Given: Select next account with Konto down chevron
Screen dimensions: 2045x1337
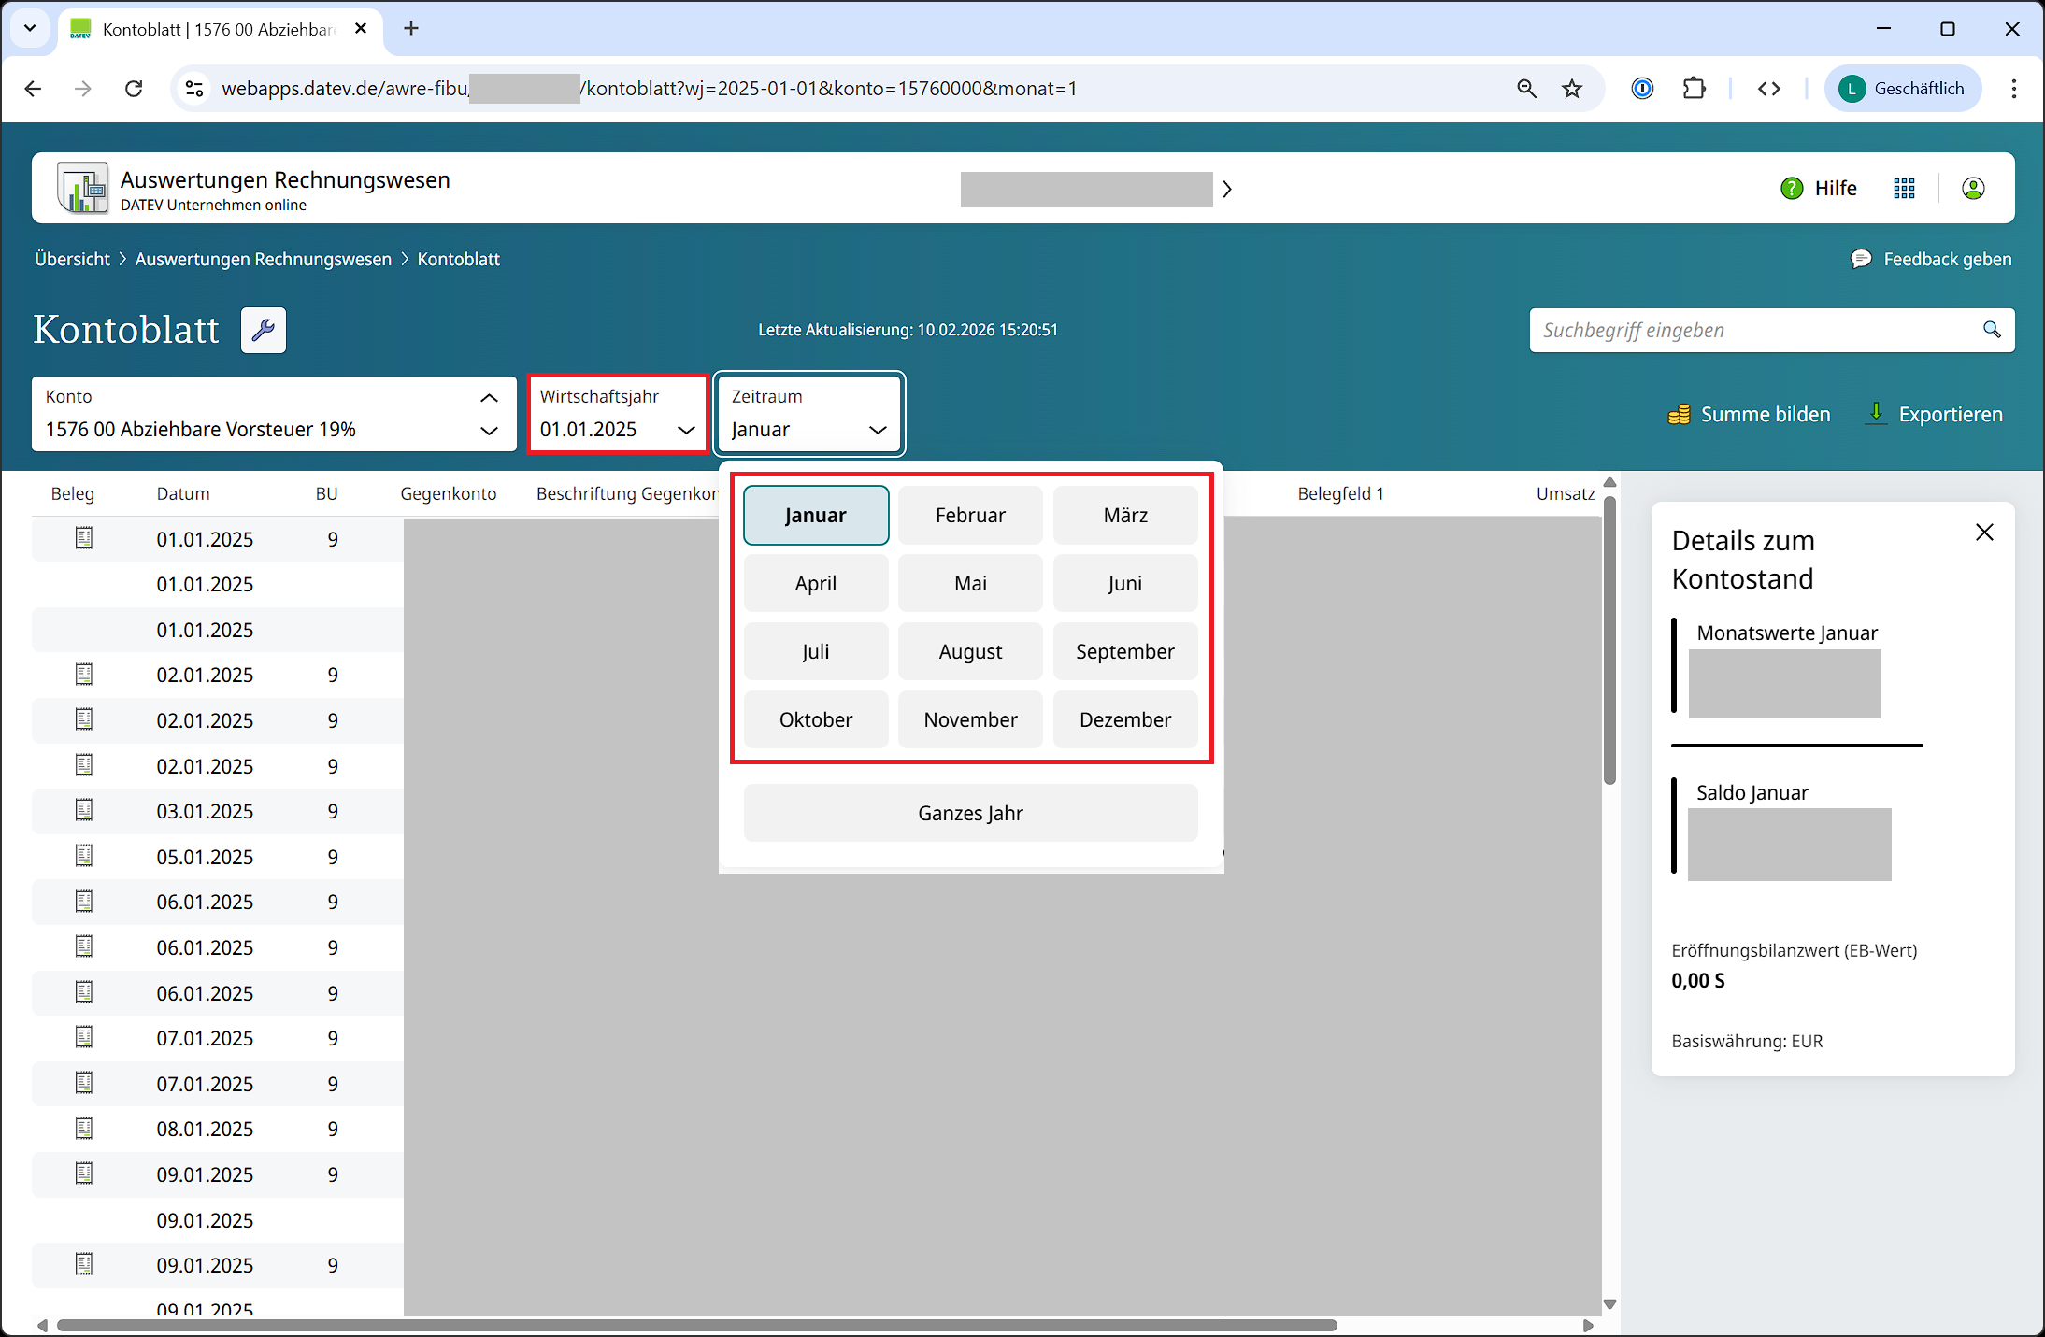Looking at the screenshot, I should point(489,431).
